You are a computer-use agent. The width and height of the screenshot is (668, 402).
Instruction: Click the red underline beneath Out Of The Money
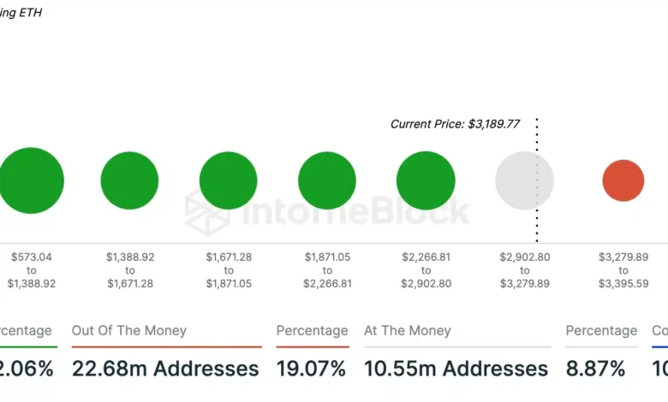[166, 346]
